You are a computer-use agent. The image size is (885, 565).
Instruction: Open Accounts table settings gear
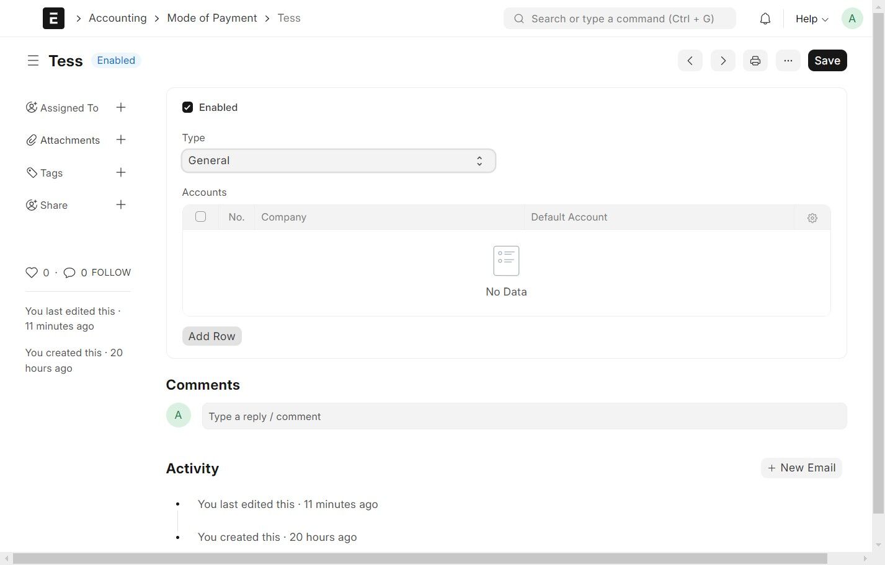click(x=812, y=218)
